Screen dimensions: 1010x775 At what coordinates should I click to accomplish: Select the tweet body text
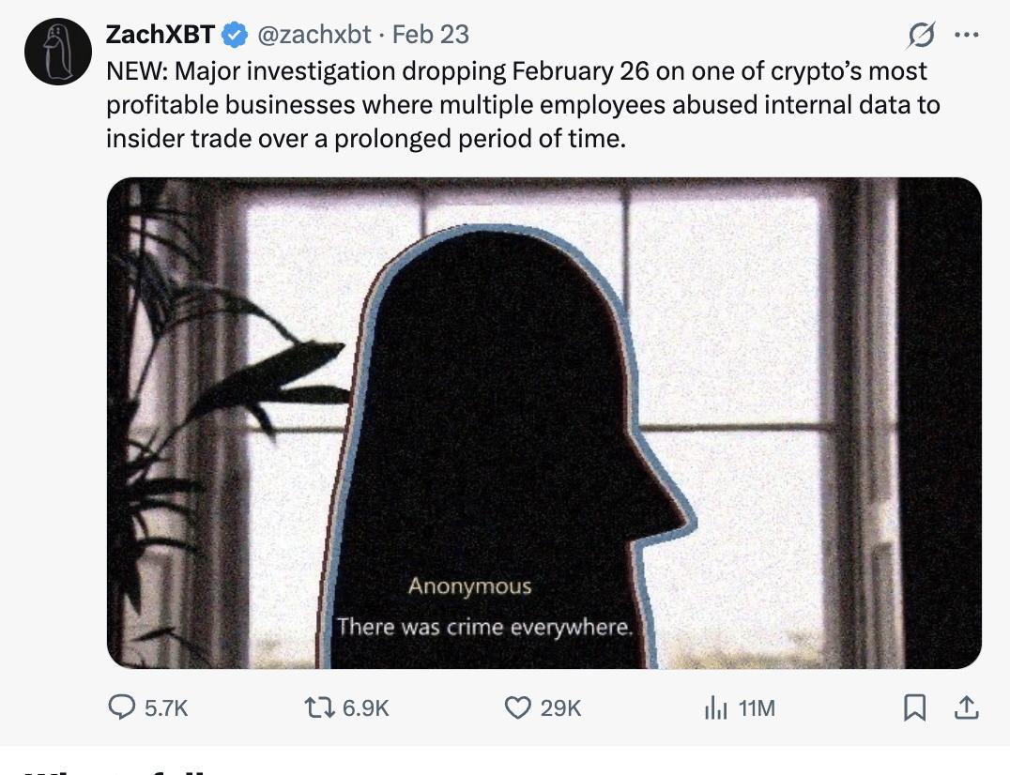point(516,105)
